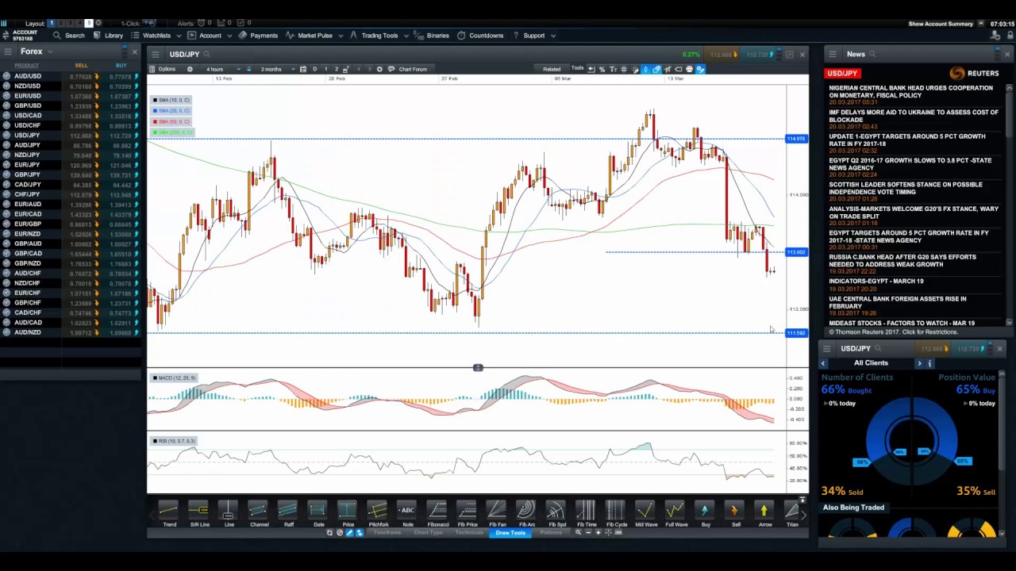Select the Fib Price tool
1016x571 pixels.
tap(467, 514)
